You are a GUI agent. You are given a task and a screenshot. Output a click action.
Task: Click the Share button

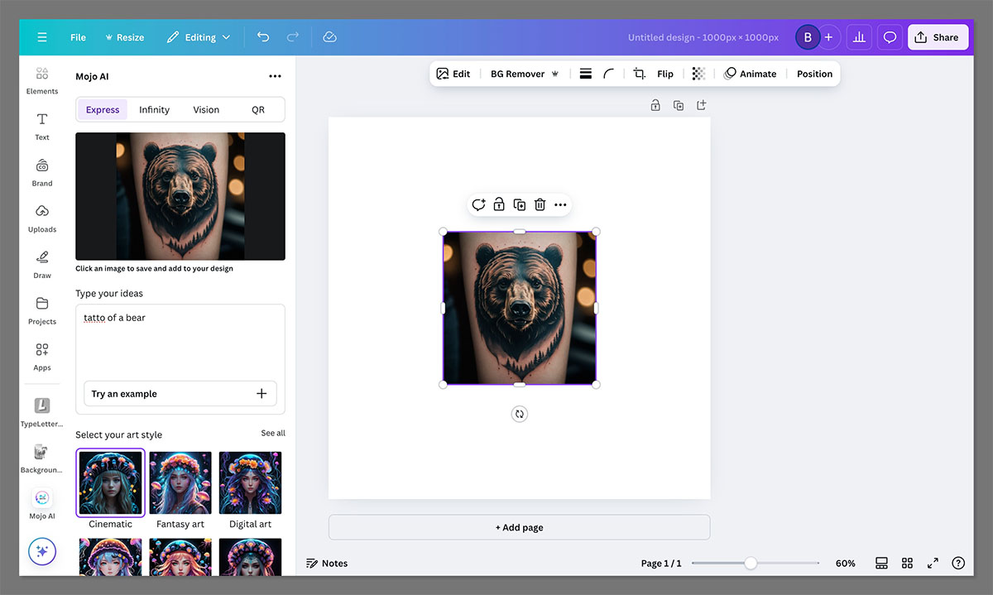pos(938,36)
